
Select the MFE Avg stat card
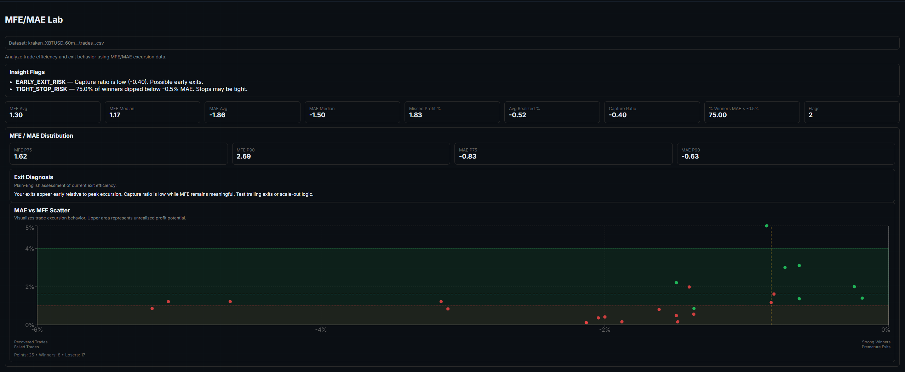pyautogui.click(x=52, y=112)
